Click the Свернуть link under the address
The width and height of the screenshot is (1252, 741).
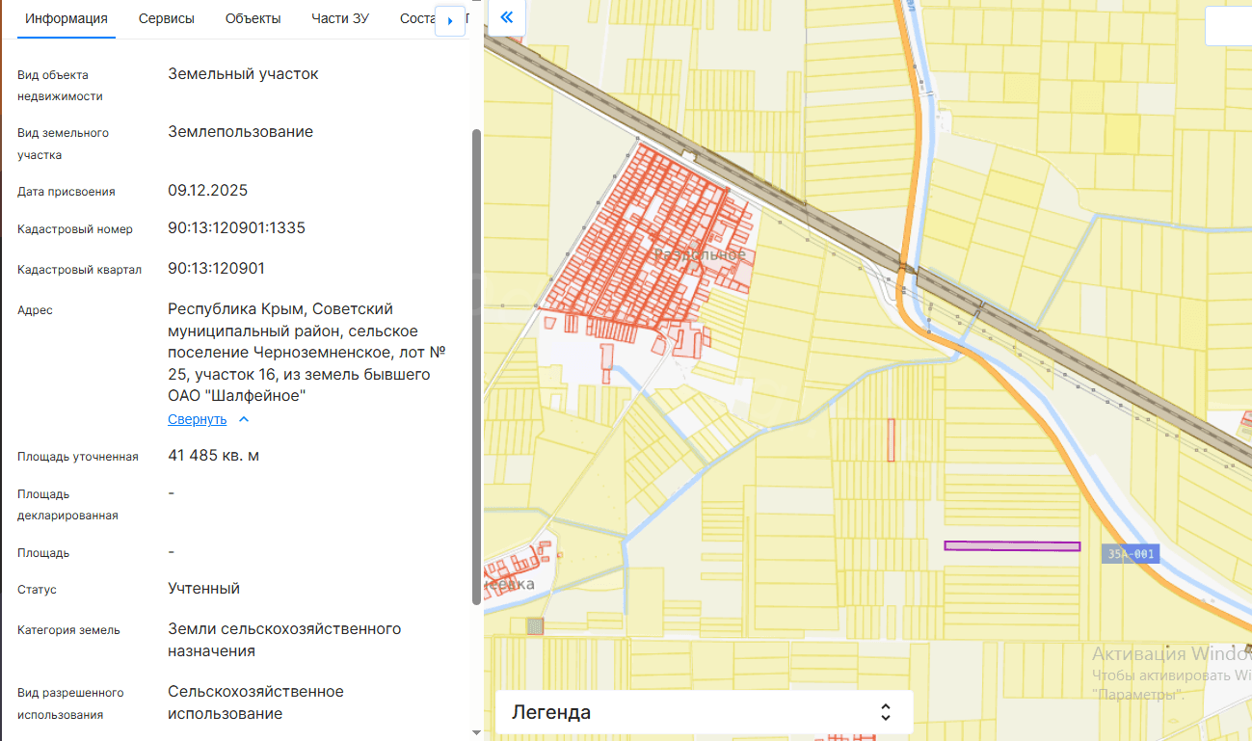coord(197,419)
